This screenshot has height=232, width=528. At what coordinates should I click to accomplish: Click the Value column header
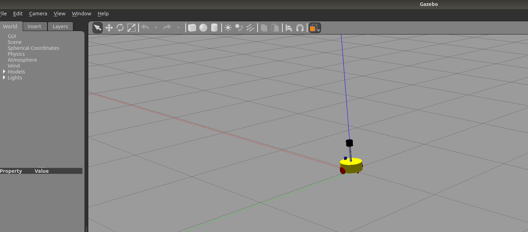pyautogui.click(x=42, y=171)
